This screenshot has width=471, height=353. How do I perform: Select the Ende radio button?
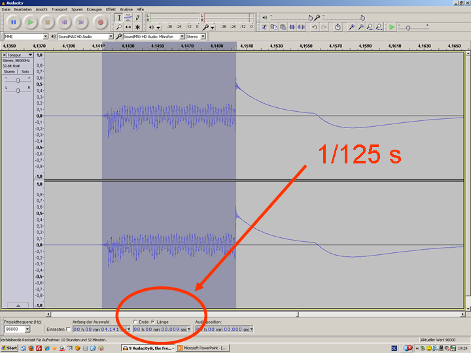tap(135, 322)
